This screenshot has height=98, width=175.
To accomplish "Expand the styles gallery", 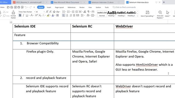I will pos(138,16).
